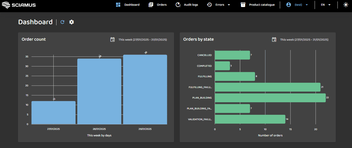Click the Dashboard grid icon in navbar

(x=118, y=5)
